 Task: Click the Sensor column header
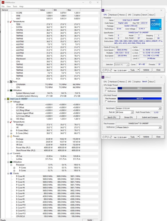pos(20,10)
